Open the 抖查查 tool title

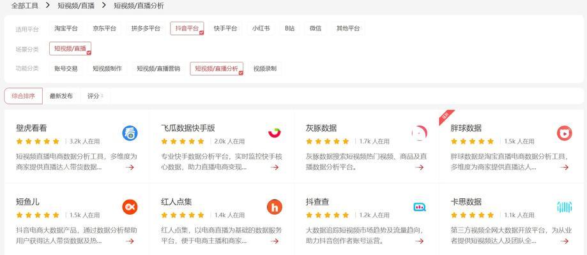tap(317, 202)
